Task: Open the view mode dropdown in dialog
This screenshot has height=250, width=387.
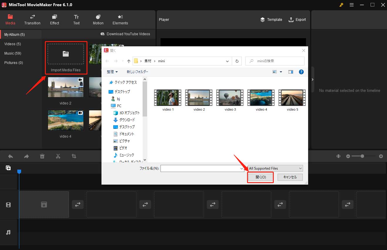Action: click(281, 72)
